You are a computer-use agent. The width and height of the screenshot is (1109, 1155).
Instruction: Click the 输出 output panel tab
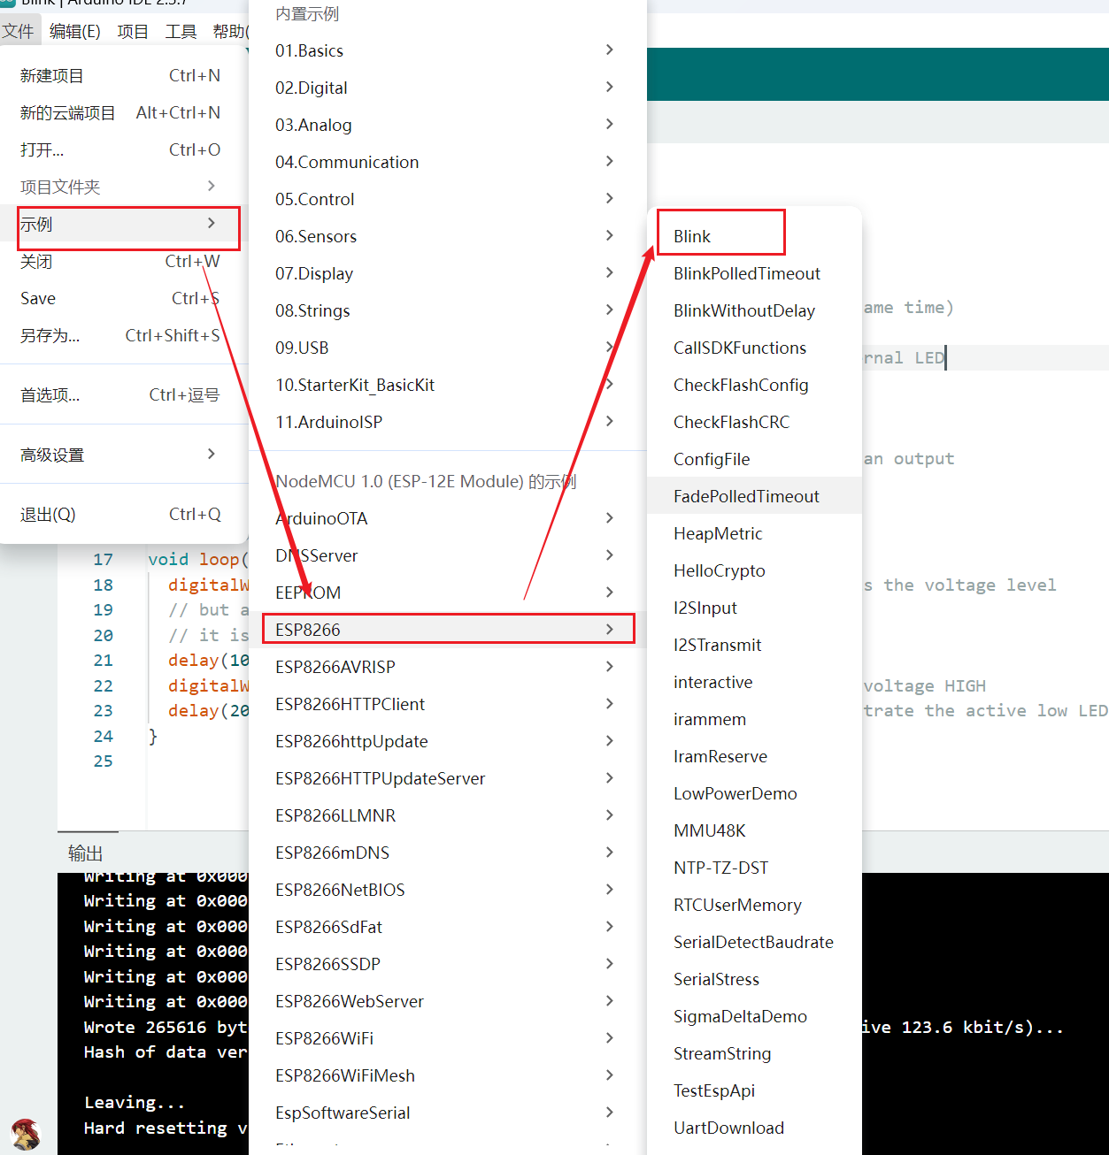[86, 853]
